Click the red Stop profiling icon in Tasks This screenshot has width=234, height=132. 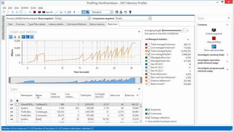click(214, 38)
